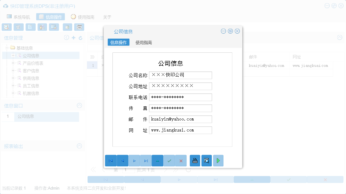Select the print preview magnifier icon in main toolbar
The height and width of the screenshot is (194, 346).
click(x=7, y=27)
